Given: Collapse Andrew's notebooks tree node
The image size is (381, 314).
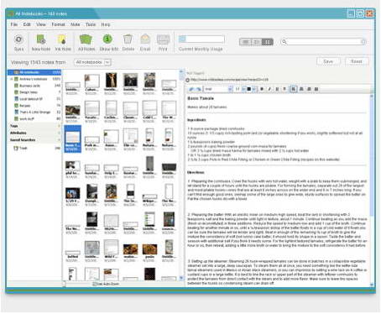Looking at the screenshot, I should pos(12,79).
